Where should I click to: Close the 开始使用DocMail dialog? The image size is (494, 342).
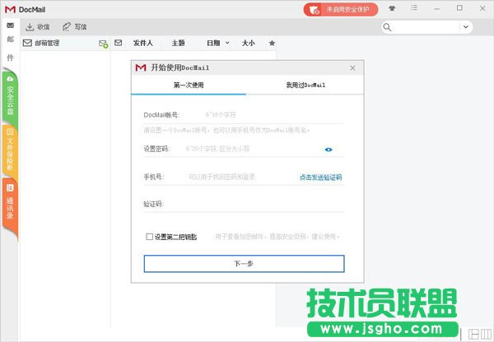(x=352, y=67)
